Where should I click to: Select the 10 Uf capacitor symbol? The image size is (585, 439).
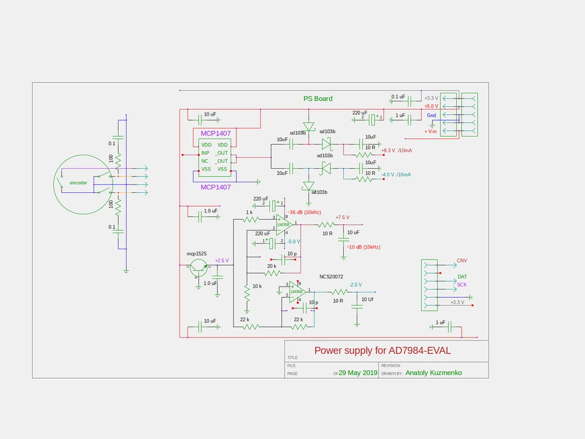pos(357,307)
